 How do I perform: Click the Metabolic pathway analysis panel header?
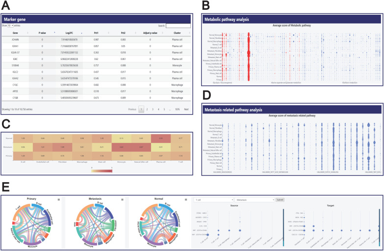[292, 19]
